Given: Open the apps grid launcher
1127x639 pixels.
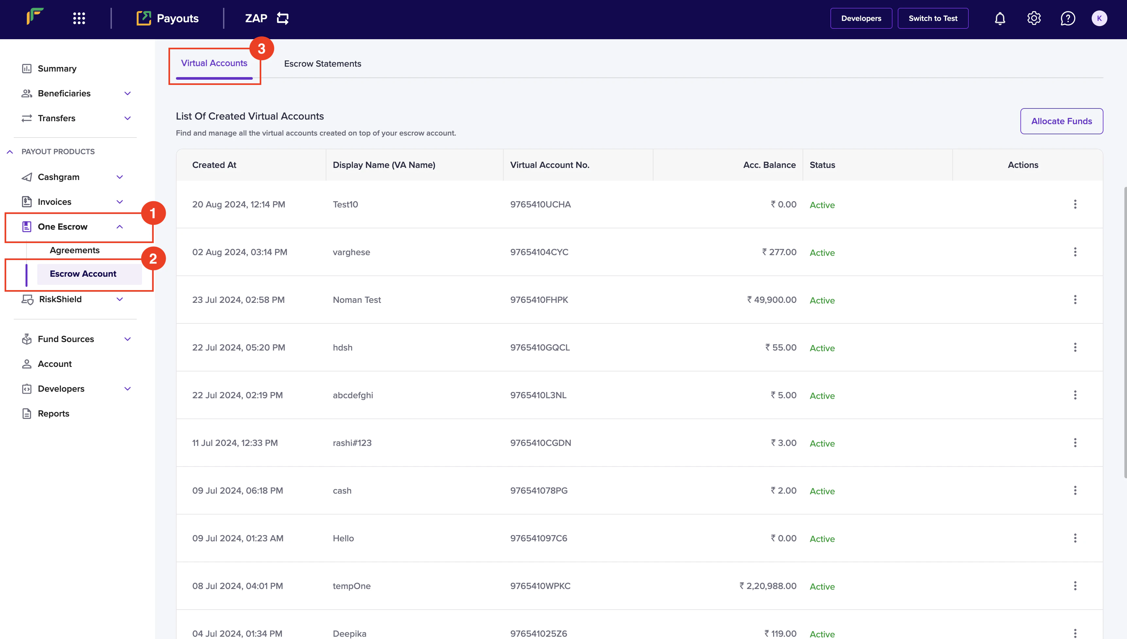Looking at the screenshot, I should click(x=79, y=18).
